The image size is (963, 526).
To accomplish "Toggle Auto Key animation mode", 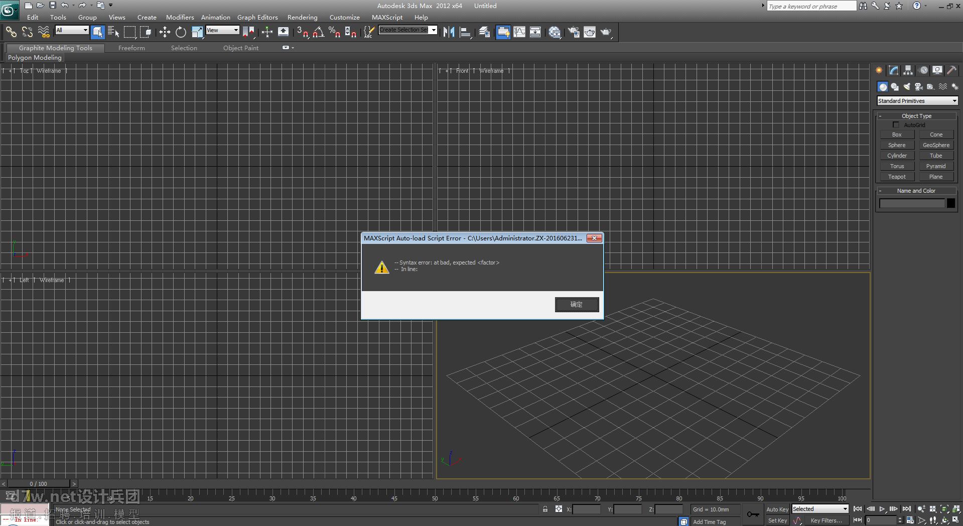I will click(777, 509).
